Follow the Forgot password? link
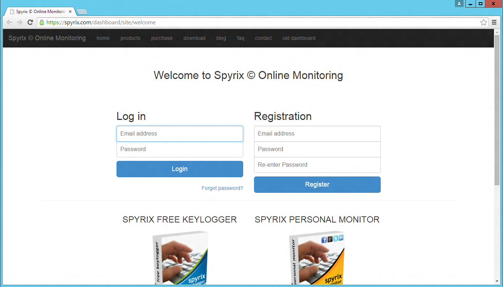The width and height of the screenshot is (503, 287). coord(222,188)
